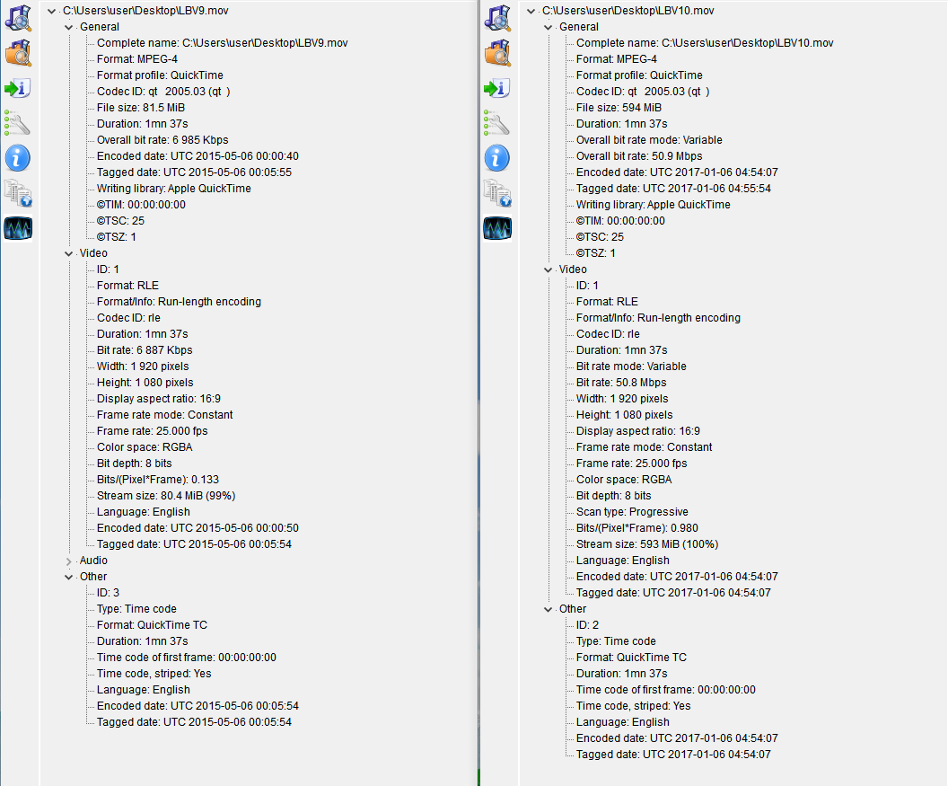Collapse the LBV9.mov root node

pyautogui.click(x=52, y=11)
